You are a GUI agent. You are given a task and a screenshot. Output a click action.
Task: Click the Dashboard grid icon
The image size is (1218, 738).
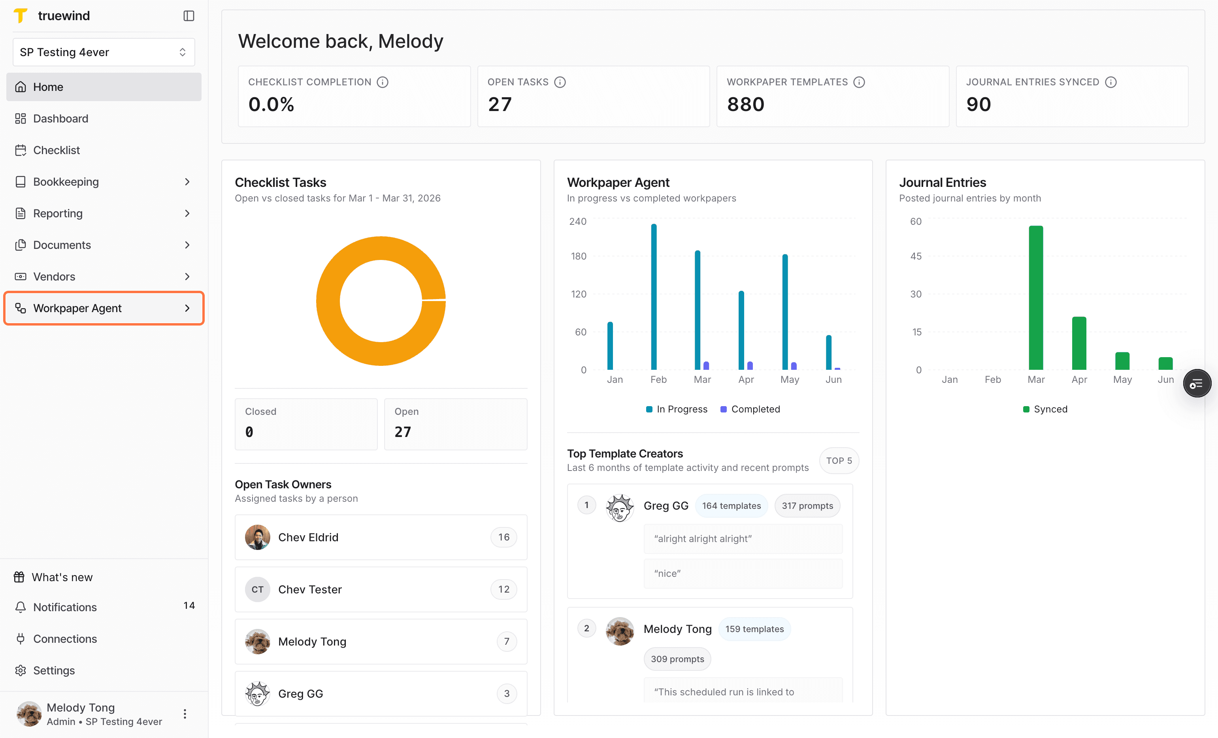coord(20,119)
